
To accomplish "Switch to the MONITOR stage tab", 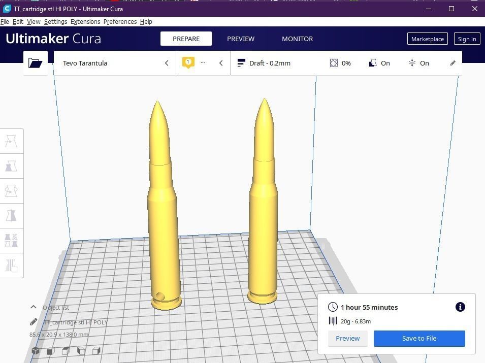I will (297, 39).
